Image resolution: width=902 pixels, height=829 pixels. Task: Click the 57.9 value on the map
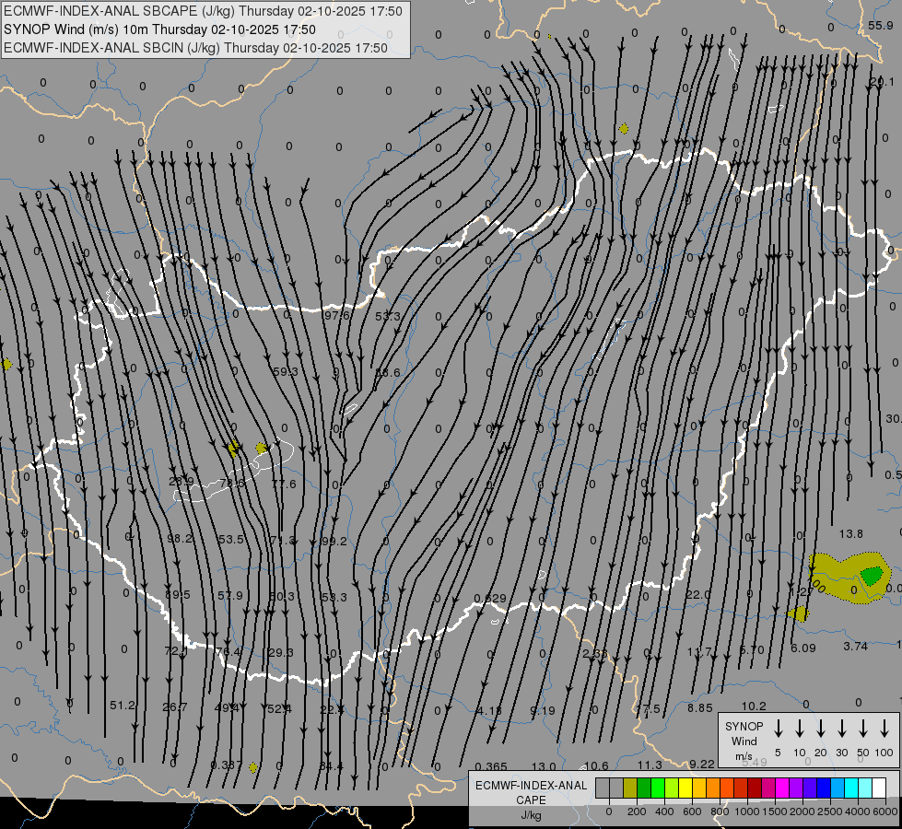click(230, 595)
